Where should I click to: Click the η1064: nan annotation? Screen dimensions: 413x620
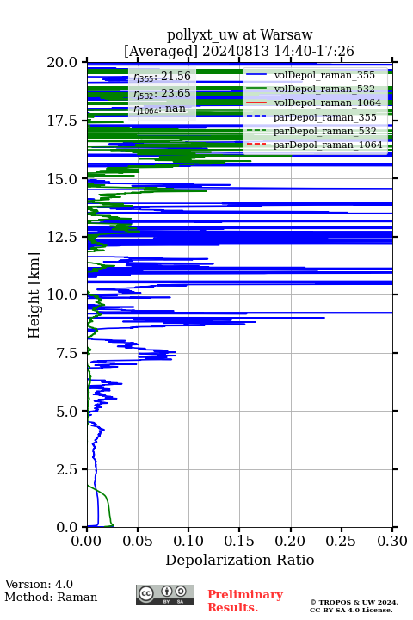[160, 108]
